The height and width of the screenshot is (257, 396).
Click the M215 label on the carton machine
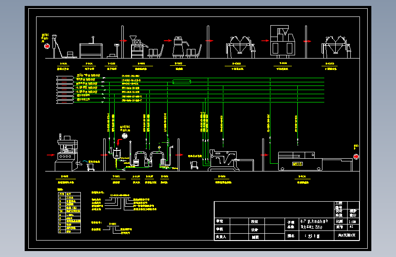297,164
